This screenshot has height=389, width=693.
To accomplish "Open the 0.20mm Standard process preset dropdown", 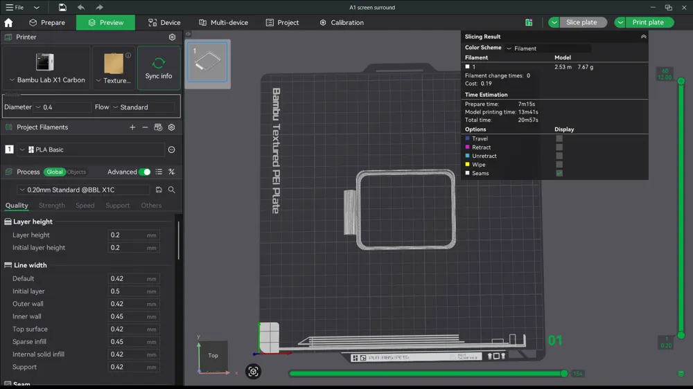I will (x=83, y=190).
